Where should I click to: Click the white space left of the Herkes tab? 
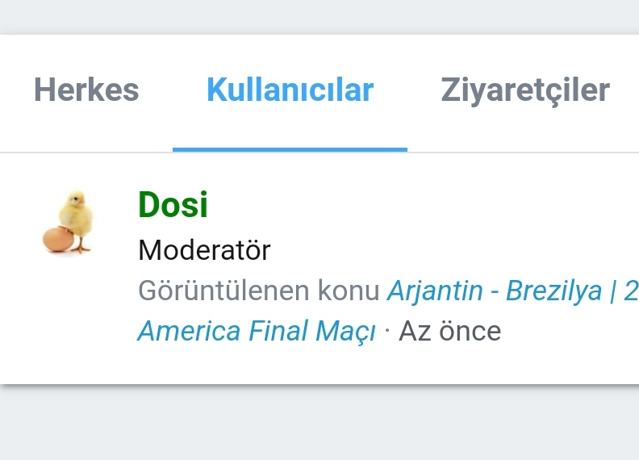pyautogui.click(x=15, y=90)
